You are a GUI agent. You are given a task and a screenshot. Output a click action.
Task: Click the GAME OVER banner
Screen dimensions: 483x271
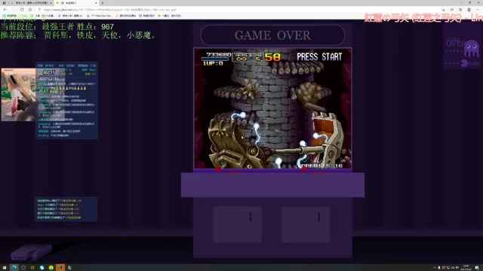pos(272,35)
